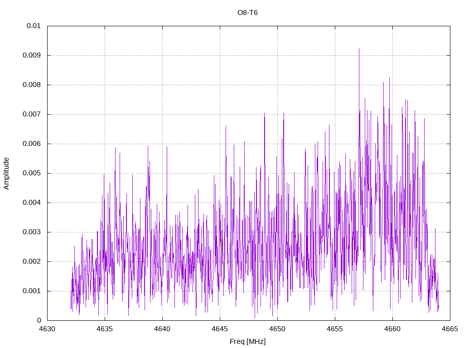Click the 0.002 y-axis tick label
Screen dimensions: 464x348
click(32, 261)
